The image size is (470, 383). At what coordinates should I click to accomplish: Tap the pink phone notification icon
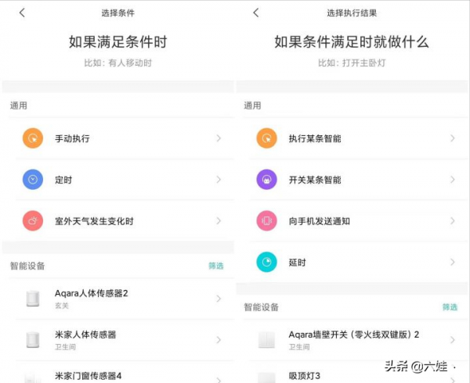pos(266,220)
